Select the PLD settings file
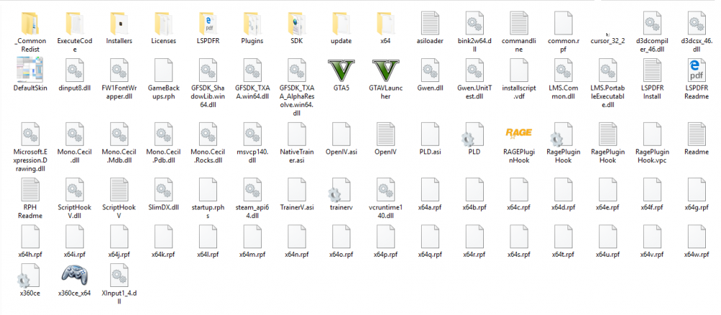Image resolution: width=721 pixels, height=315 pixels. pyautogui.click(x=474, y=134)
